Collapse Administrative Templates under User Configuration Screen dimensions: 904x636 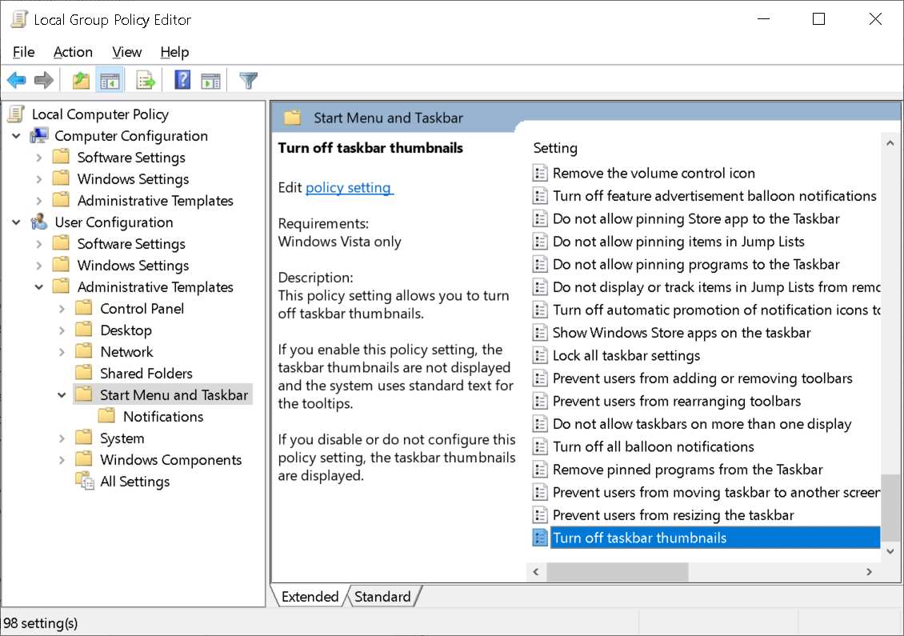[38, 286]
